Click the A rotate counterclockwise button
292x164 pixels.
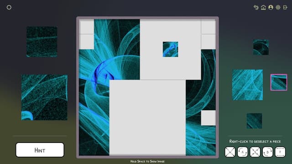[242, 152]
